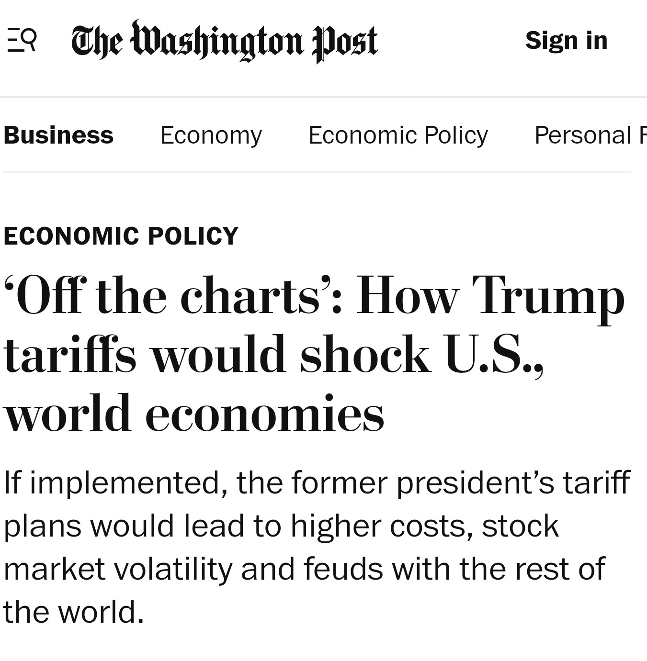
Task: Select the Economic Policy navigation tab
Action: [x=398, y=135]
